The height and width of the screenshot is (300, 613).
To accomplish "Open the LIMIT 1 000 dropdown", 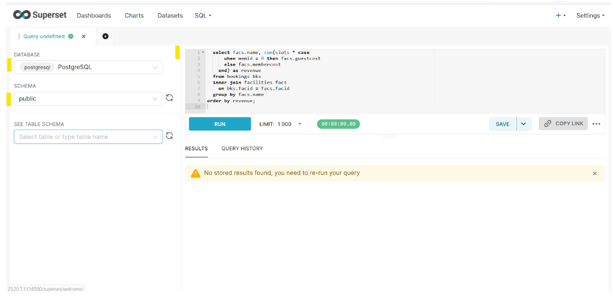I will tap(300, 124).
